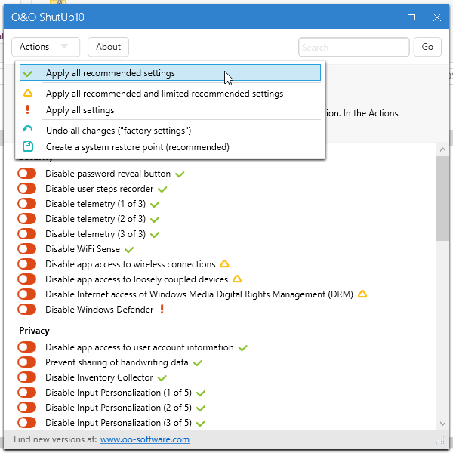The height and width of the screenshot is (453, 453).
Task: Open the About button
Action: 108,47
